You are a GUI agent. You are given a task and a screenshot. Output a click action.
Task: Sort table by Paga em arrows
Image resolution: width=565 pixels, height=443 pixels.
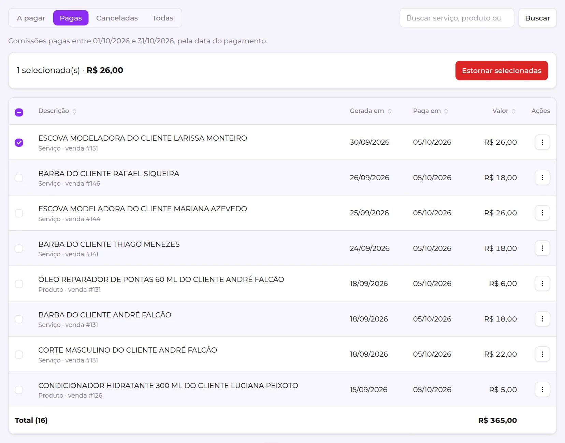click(446, 111)
